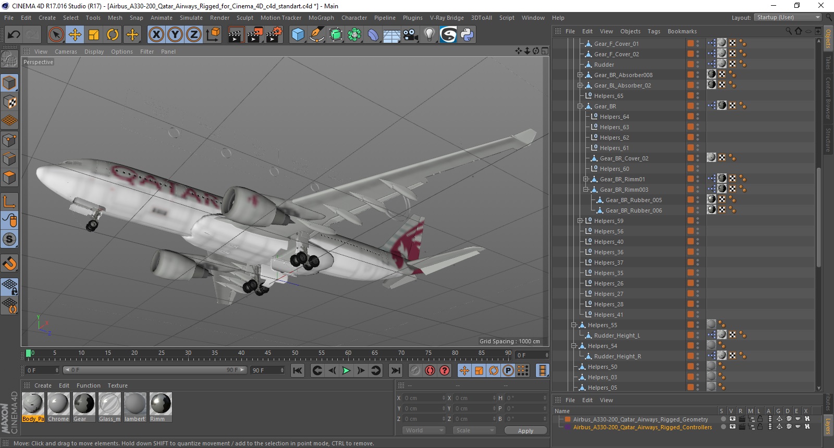Viewport: 834px width, 448px height.
Task: Select Edges mode in left toolbar
Action: coord(9,159)
